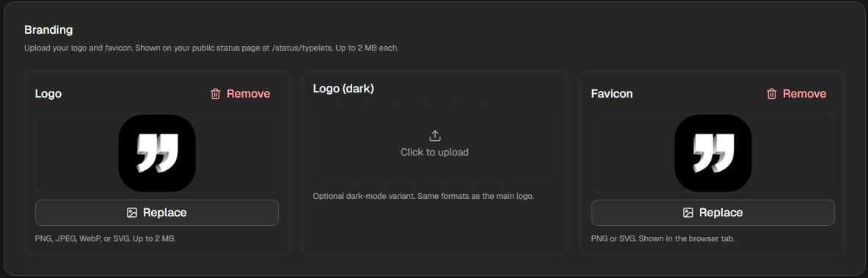Replace the Favicon image

(713, 213)
